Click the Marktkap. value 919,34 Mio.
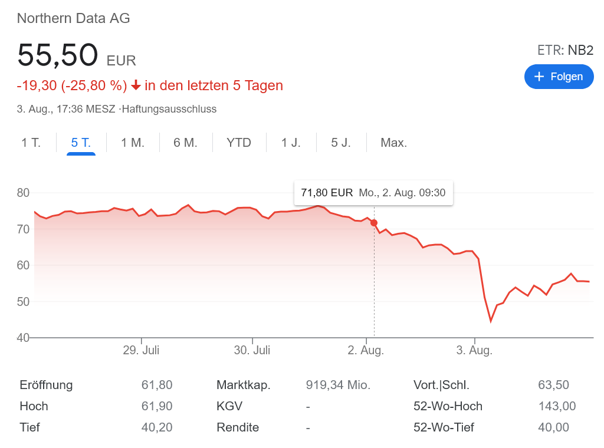604x448 pixels. [x=338, y=385]
